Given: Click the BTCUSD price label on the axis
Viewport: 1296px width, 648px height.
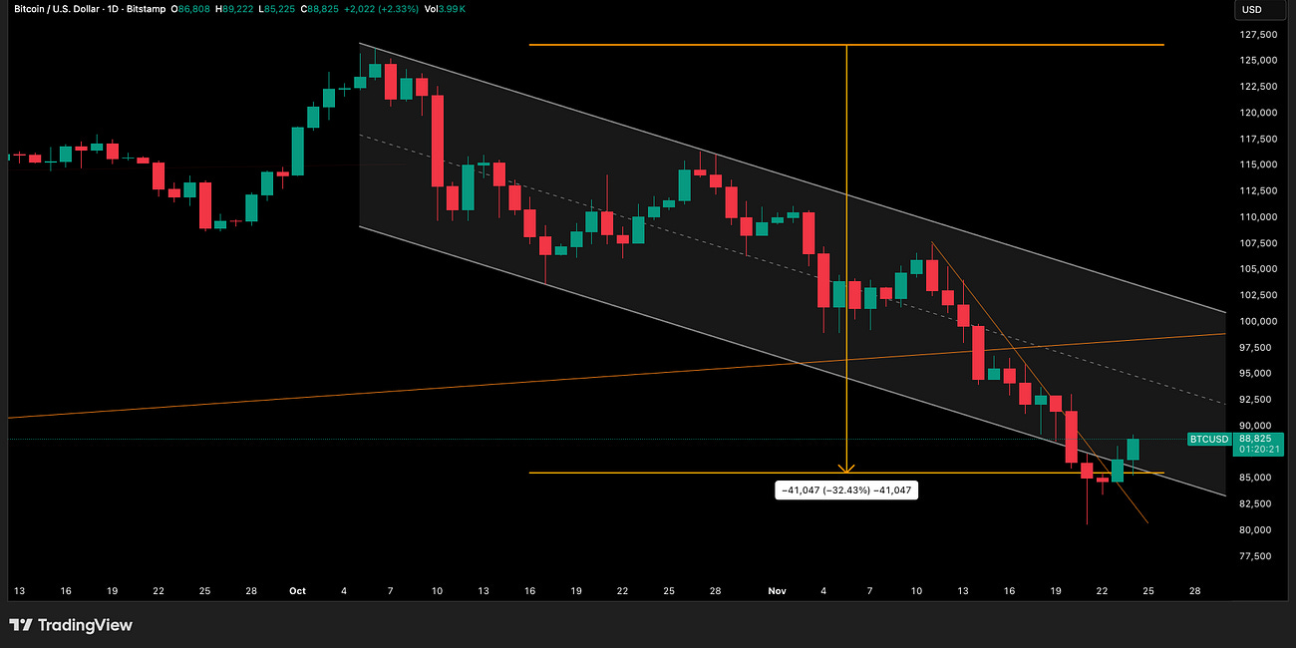Looking at the screenshot, I should point(1209,439).
